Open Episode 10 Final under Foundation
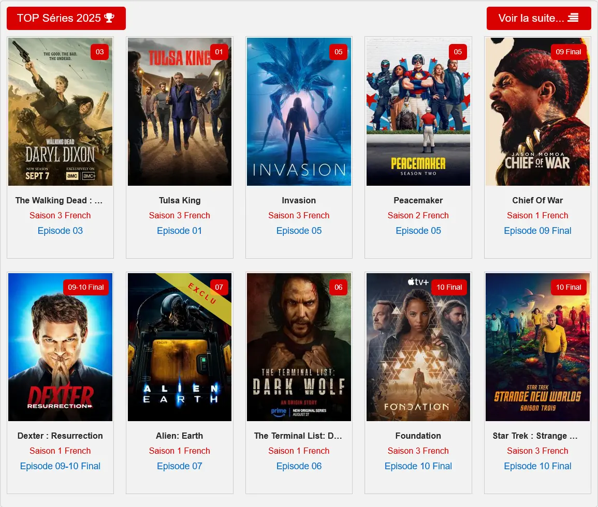 (x=418, y=466)
